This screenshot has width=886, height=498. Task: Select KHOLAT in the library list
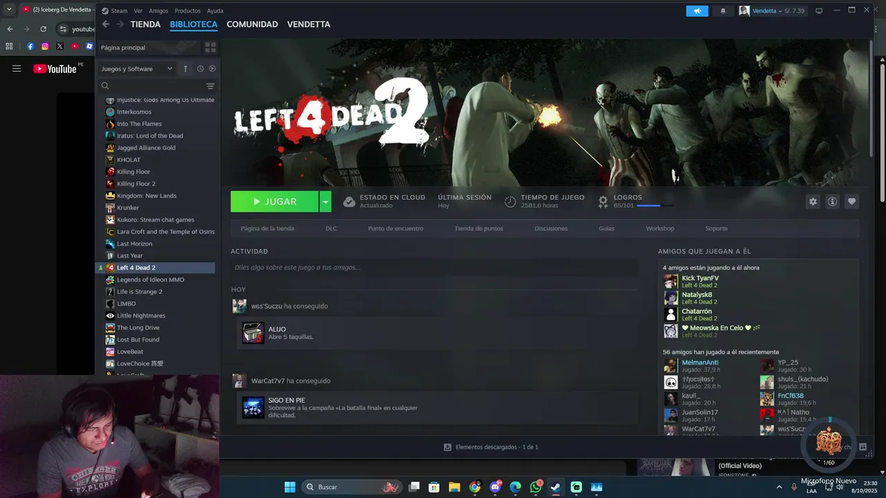129,160
